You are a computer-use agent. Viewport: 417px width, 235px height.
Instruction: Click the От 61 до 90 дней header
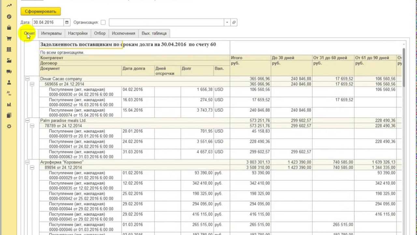pos(375,58)
